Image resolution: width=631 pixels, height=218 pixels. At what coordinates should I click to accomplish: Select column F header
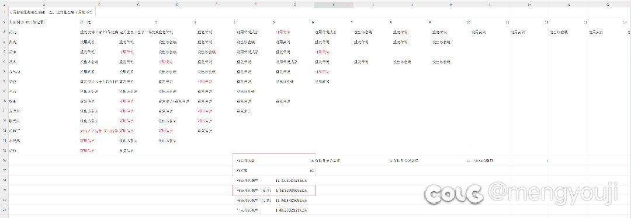[255, 5]
